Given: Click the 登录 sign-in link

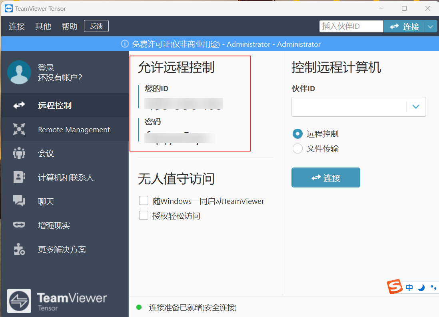Looking at the screenshot, I should pyautogui.click(x=46, y=68).
